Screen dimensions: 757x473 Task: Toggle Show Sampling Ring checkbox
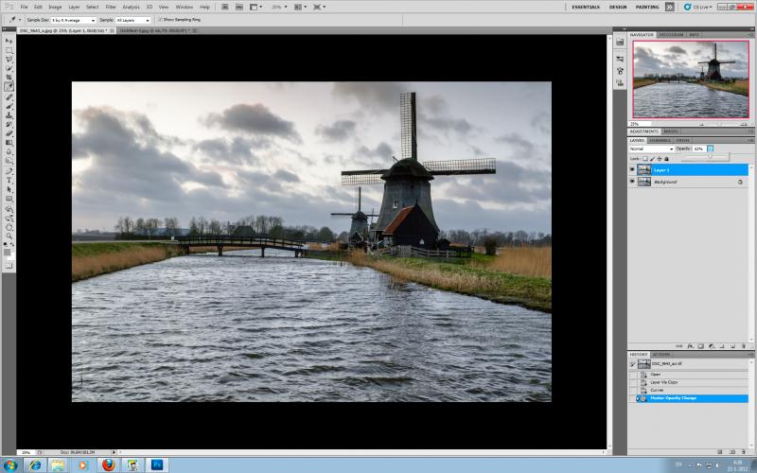coord(161,20)
